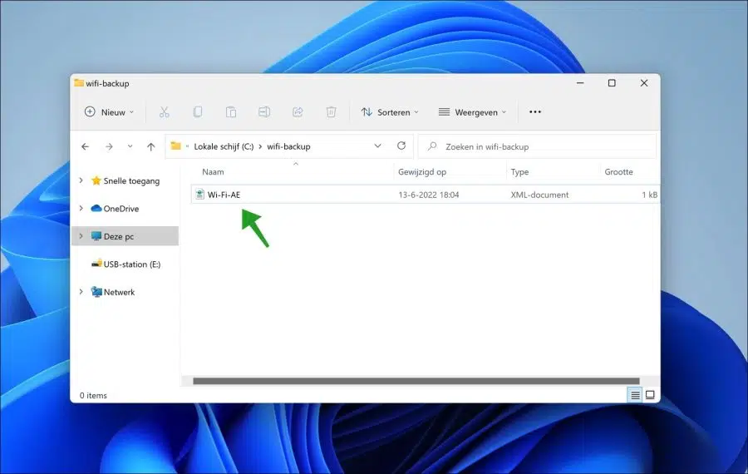Click the date 13-6-2022 18:04 cell
Screen dimensions: 748x474
(428, 195)
